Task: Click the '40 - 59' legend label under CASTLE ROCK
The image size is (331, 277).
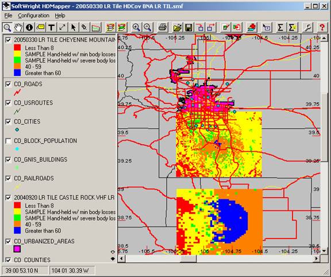Action: coord(33,224)
